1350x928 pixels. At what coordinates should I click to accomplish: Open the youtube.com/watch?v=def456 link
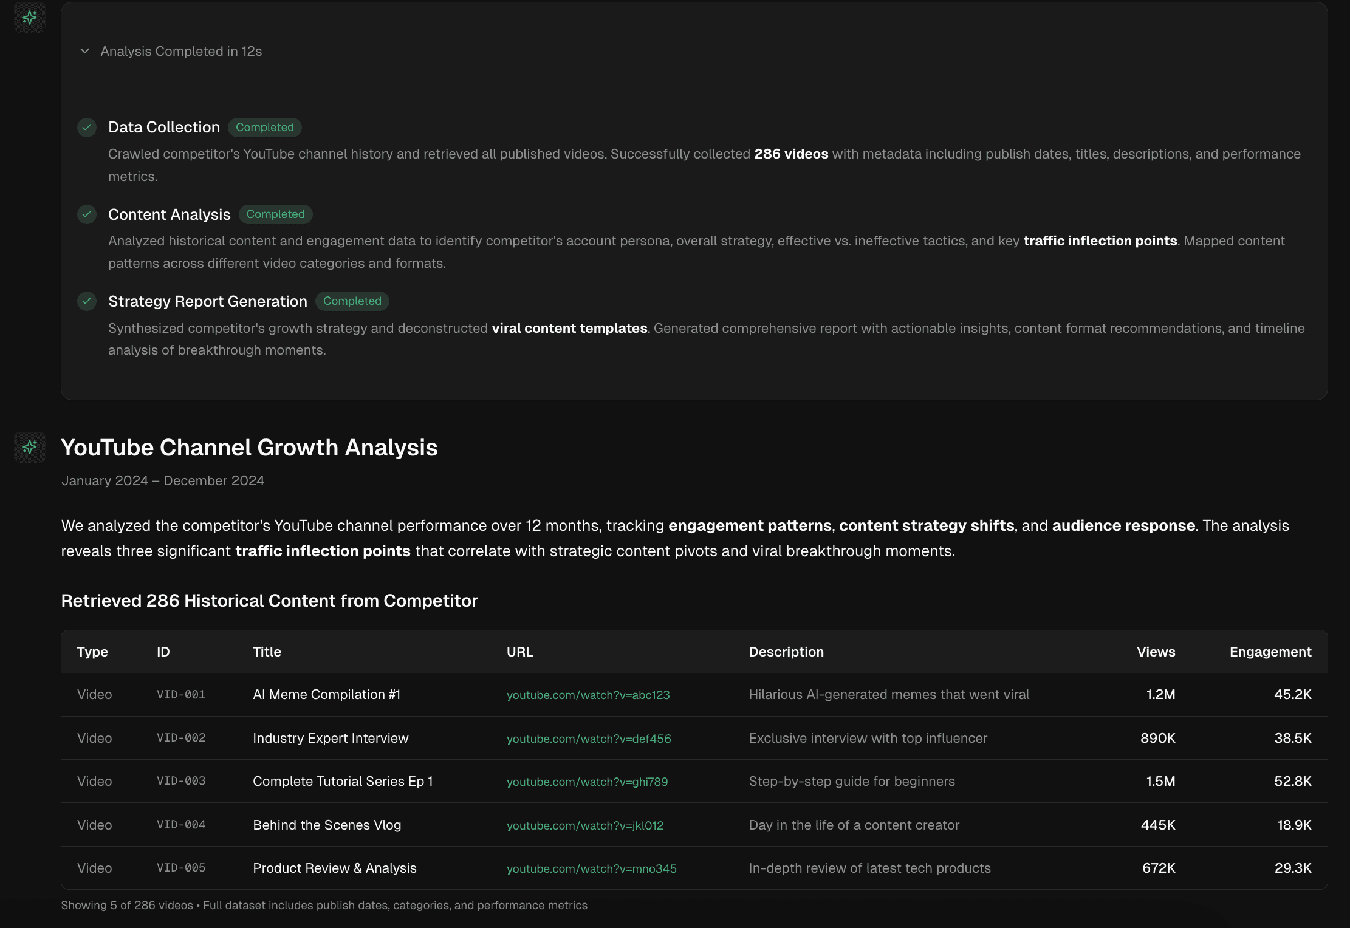589,739
